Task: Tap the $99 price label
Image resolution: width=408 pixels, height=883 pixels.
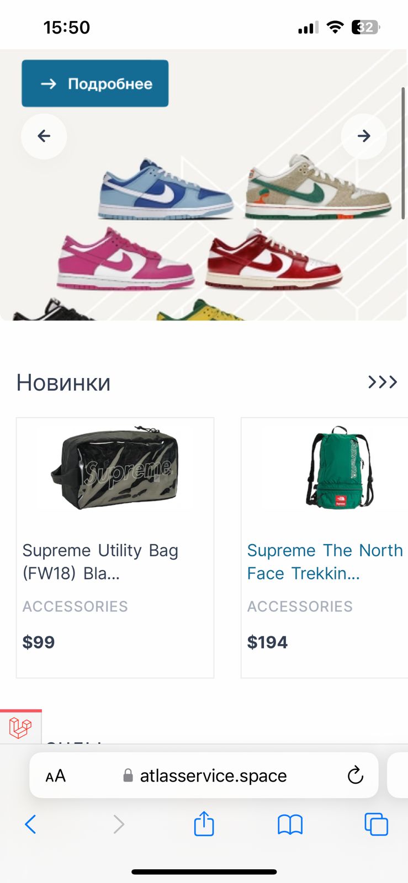Action: (39, 642)
